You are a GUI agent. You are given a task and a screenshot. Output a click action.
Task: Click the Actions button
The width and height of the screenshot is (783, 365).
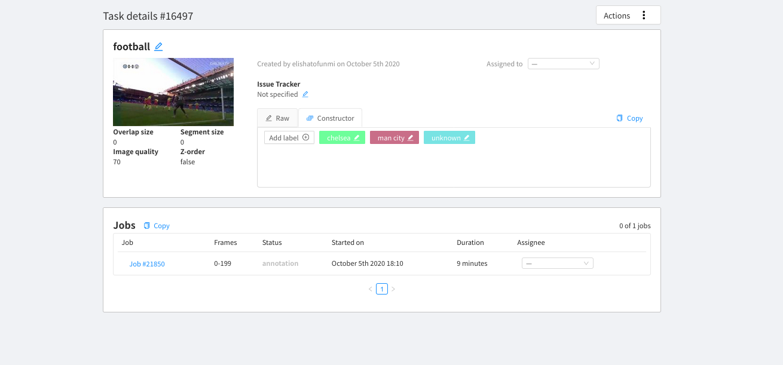[617, 15]
